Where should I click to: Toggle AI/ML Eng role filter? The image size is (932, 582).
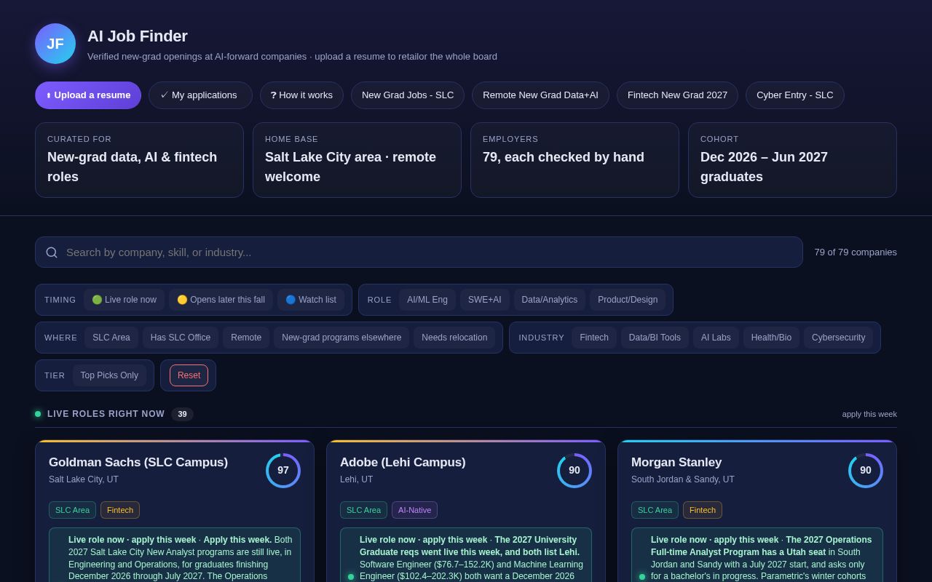[427, 300]
